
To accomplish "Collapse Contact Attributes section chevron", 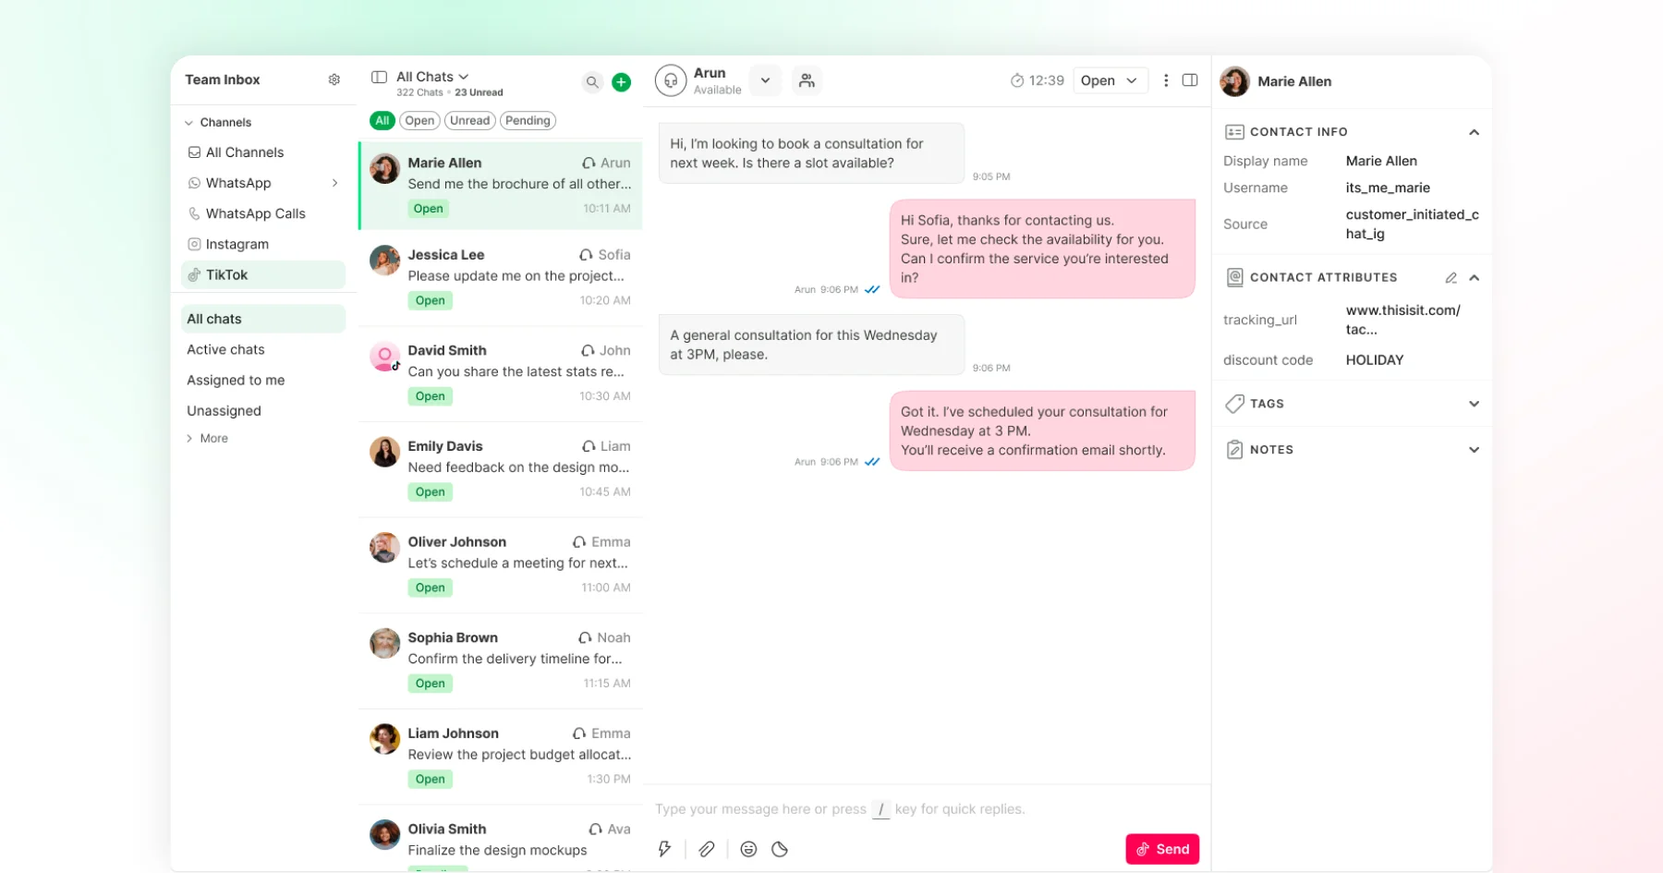I will (x=1474, y=278).
